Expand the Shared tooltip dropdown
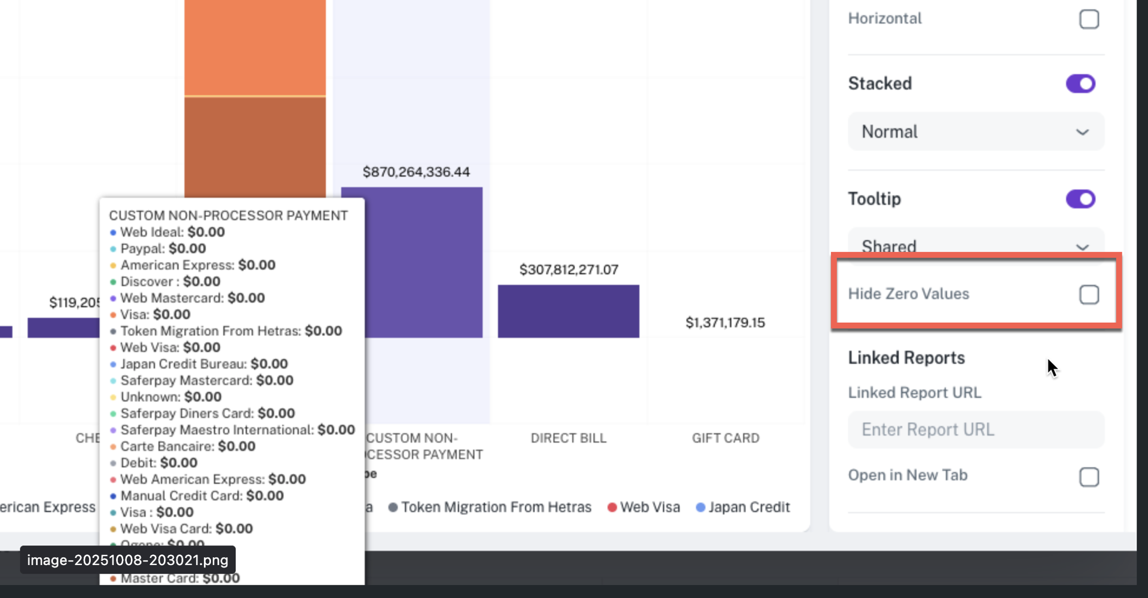The height and width of the screenshot is (598, 1148). (976, 244)
